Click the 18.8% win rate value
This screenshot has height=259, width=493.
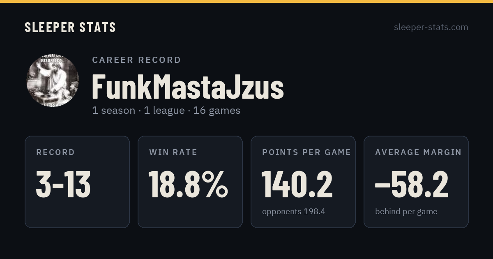coord(188,184)
